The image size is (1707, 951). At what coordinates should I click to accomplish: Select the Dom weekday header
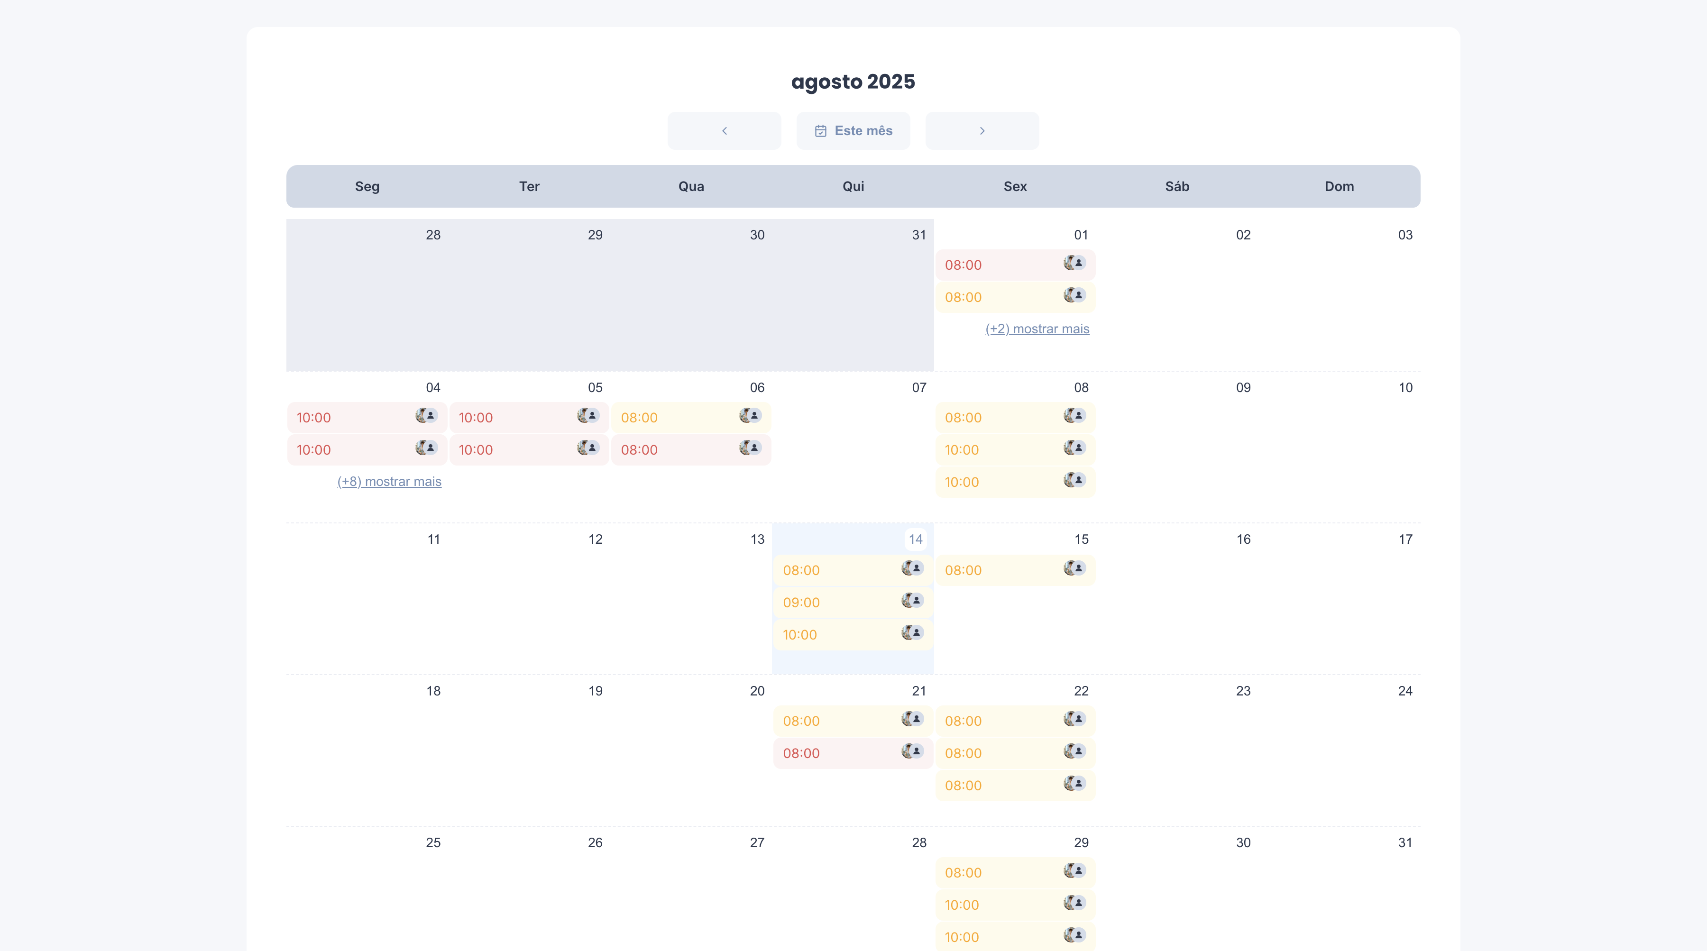click(x=1339, y=186)
